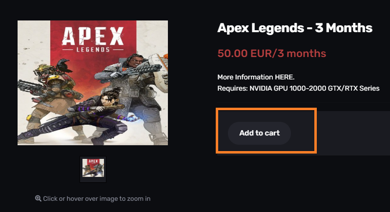390x212 pixels.
Task: Click the 50.00 EUR/3 months price text
Action: pyautogui.click(x=271, y=54)
